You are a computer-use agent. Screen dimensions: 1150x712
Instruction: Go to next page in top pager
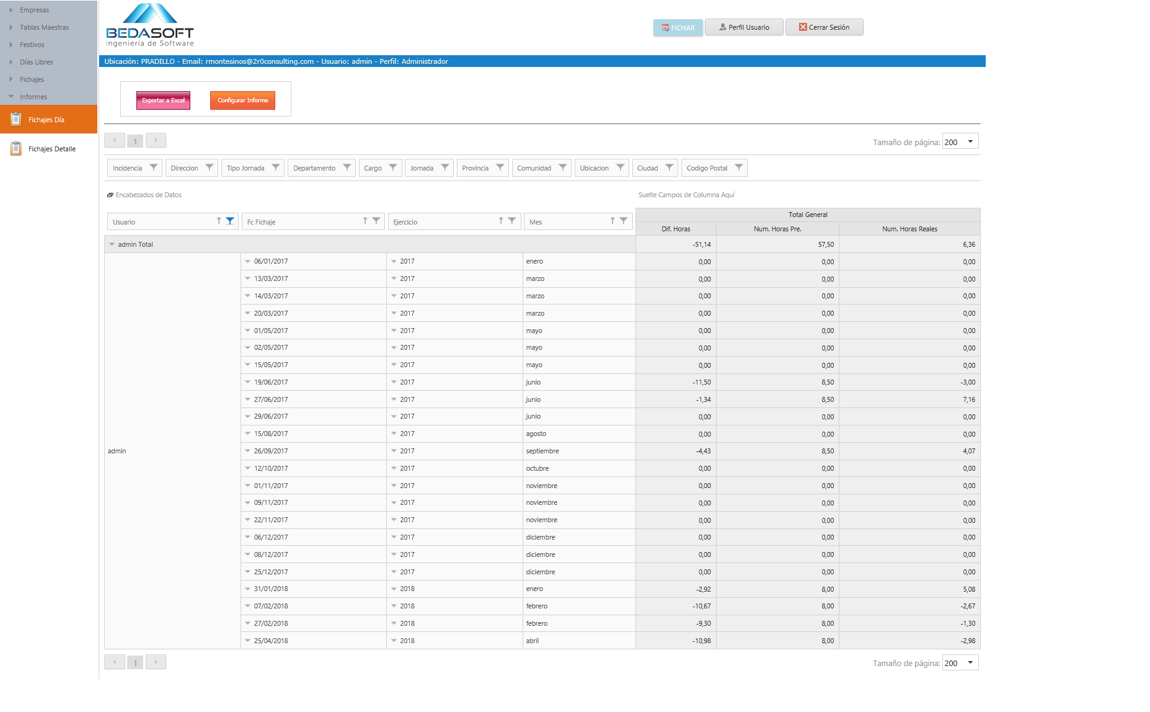click(x=156, y=141)
